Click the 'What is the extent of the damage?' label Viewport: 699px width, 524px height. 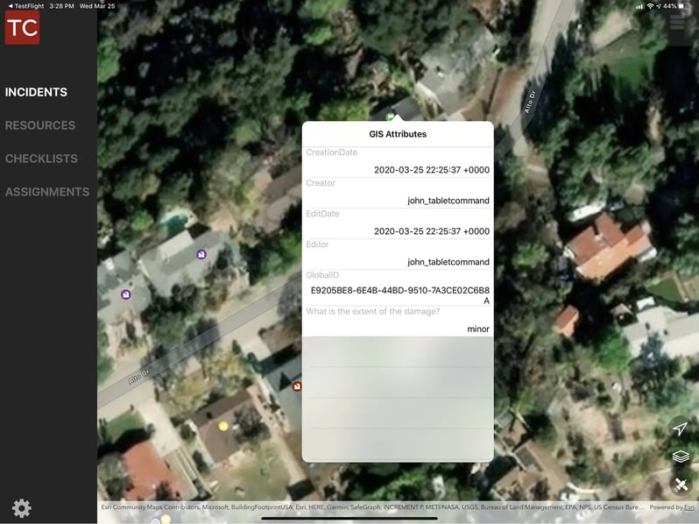372,311
